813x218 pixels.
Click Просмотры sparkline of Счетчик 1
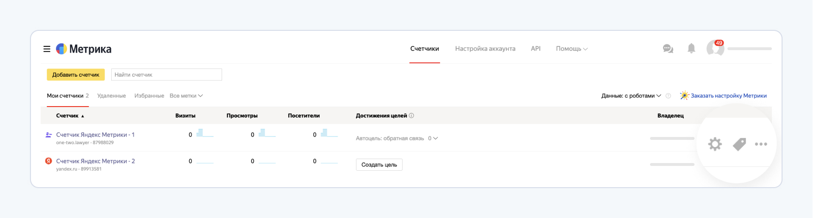click(x=267, y=133)
